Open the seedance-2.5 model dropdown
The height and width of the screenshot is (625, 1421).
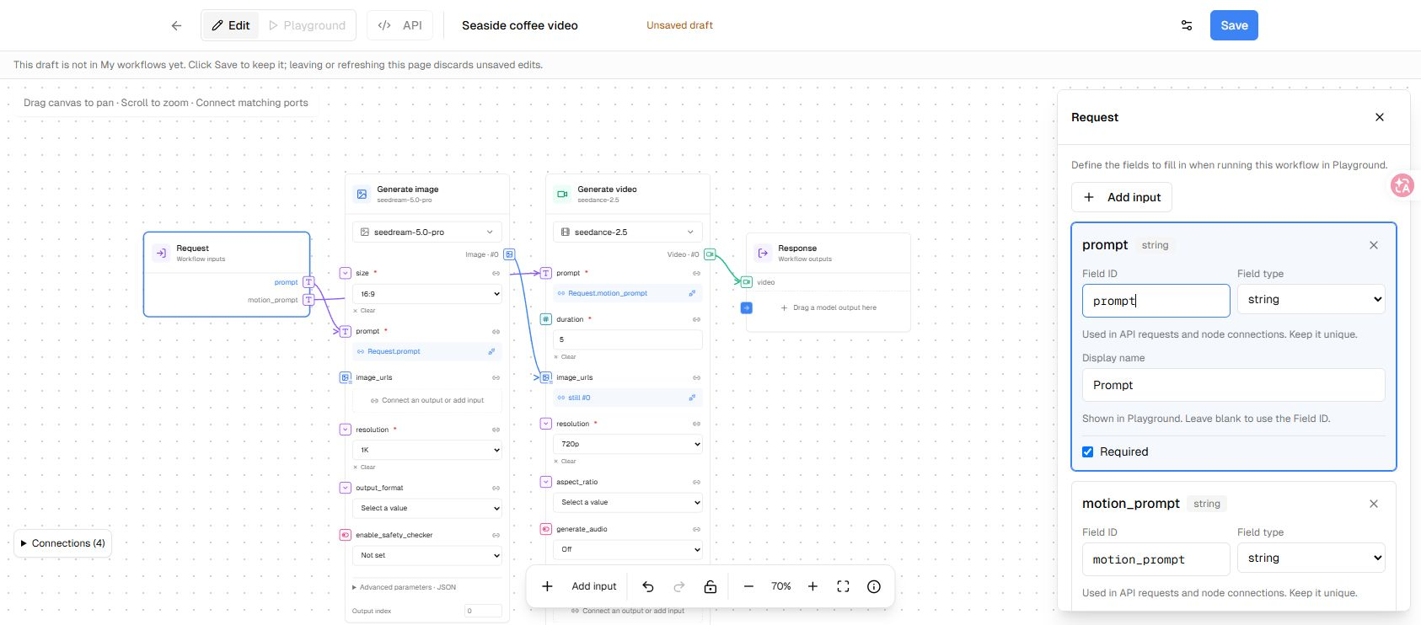tap(628, 232)
